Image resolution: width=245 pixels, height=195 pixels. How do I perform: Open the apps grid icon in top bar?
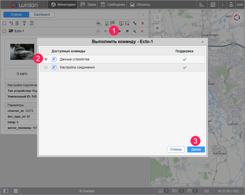[213, 5]
